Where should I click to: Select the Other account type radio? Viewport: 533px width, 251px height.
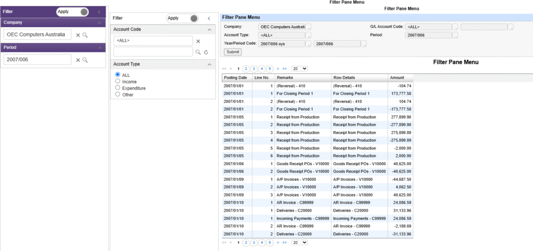point(118,94)
